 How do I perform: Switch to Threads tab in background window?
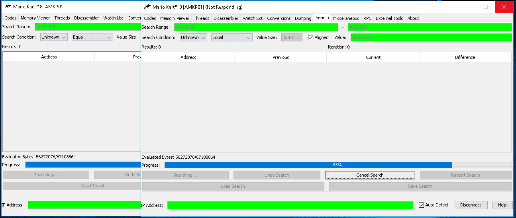(62, 18)
